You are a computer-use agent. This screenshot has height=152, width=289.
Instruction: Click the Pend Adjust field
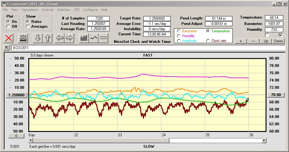click(x=219, y=24)
